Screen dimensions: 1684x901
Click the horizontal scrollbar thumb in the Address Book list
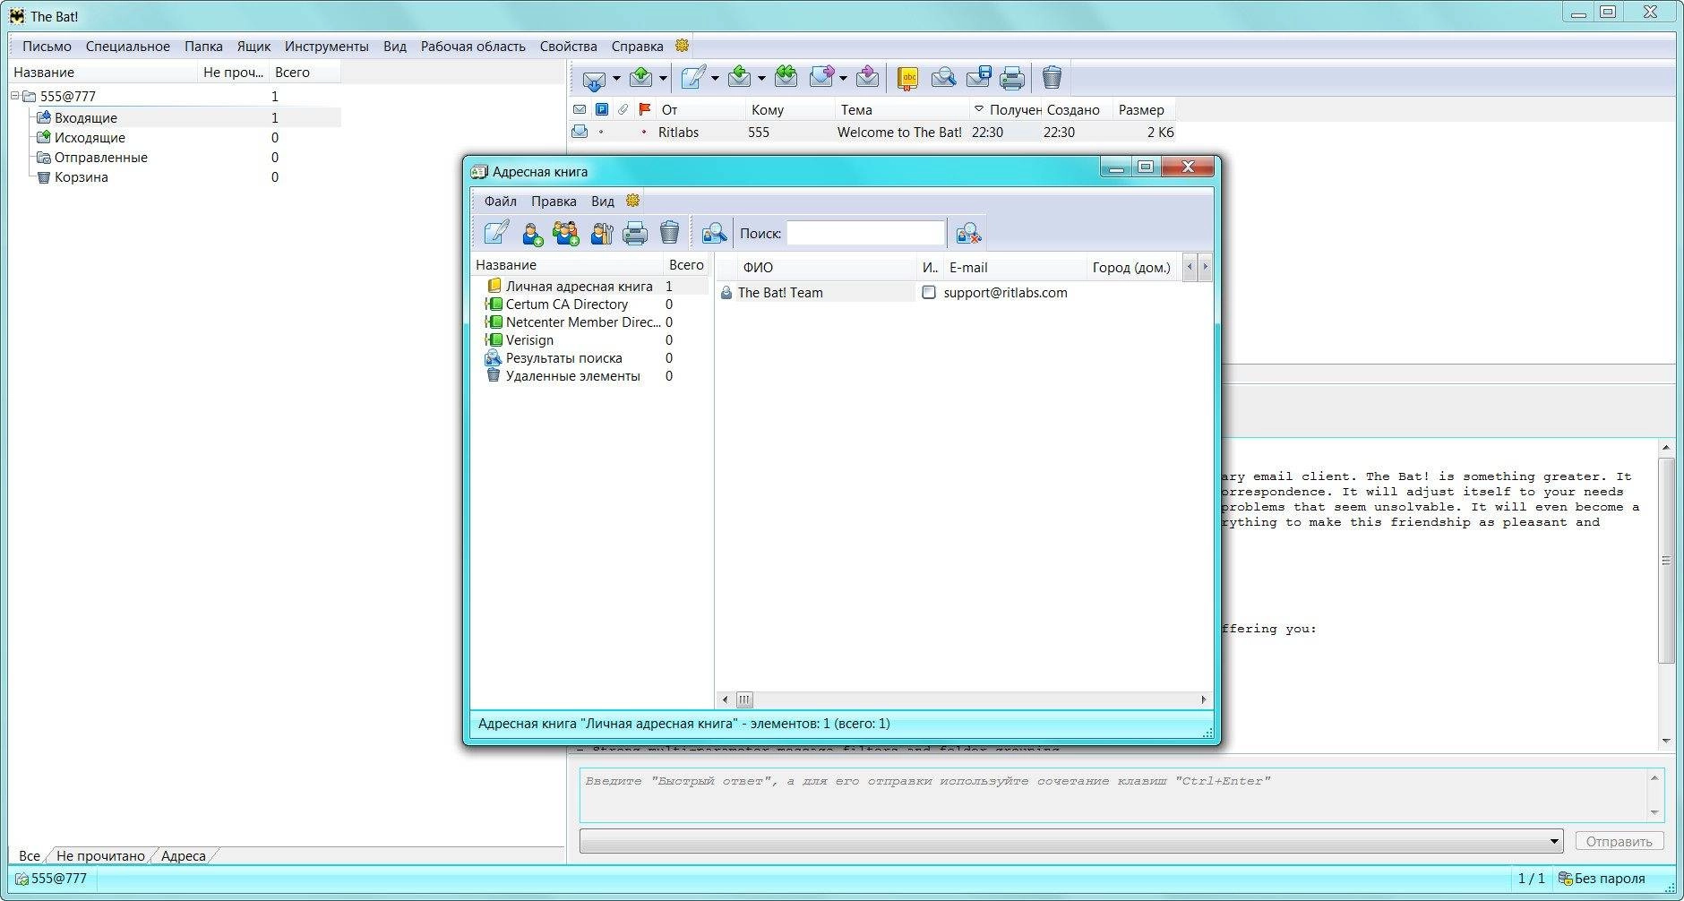[x=744, y=699]
